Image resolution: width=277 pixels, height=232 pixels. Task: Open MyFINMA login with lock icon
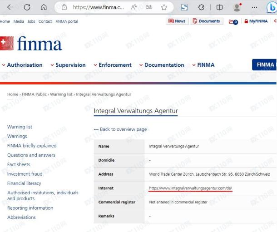coord(256,21)
